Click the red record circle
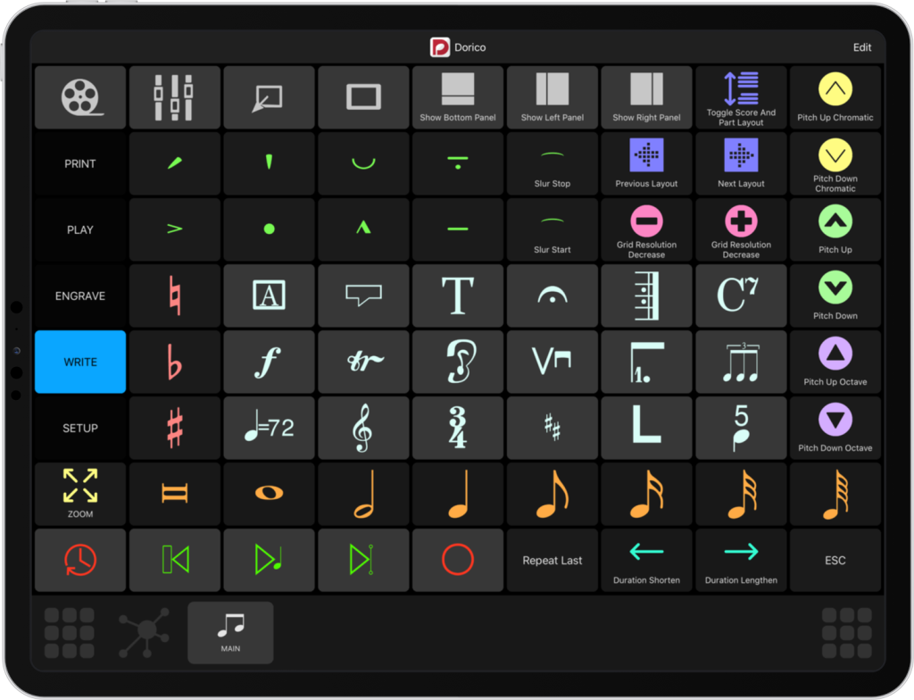Image resolution: width=914 pixels, height=700 pixels. pyautogui.click(x=458, y=560)
